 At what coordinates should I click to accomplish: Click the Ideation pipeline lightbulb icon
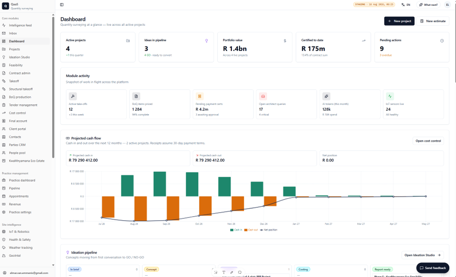pos(68,253)
